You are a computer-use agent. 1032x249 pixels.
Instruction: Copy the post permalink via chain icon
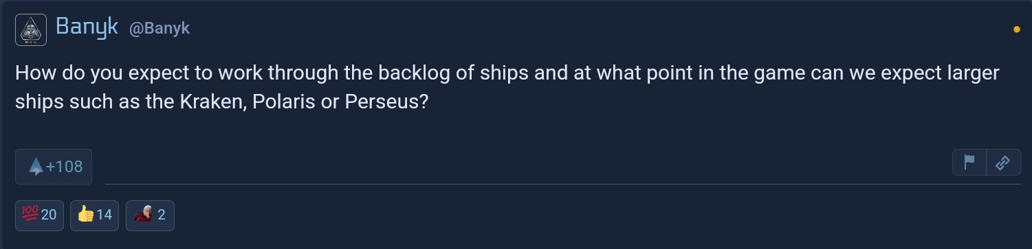click(1002, 163)
